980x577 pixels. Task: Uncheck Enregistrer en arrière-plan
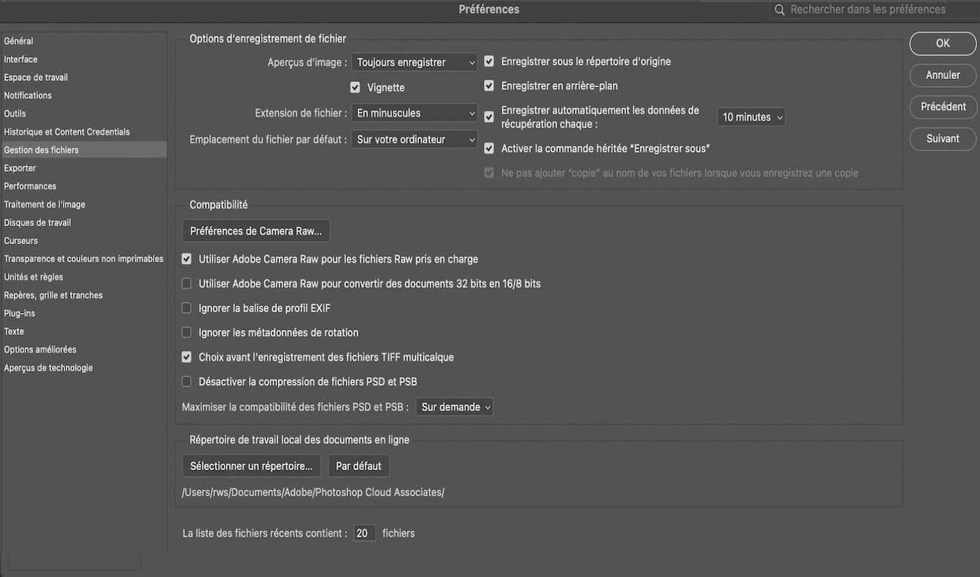click(489, 86)
